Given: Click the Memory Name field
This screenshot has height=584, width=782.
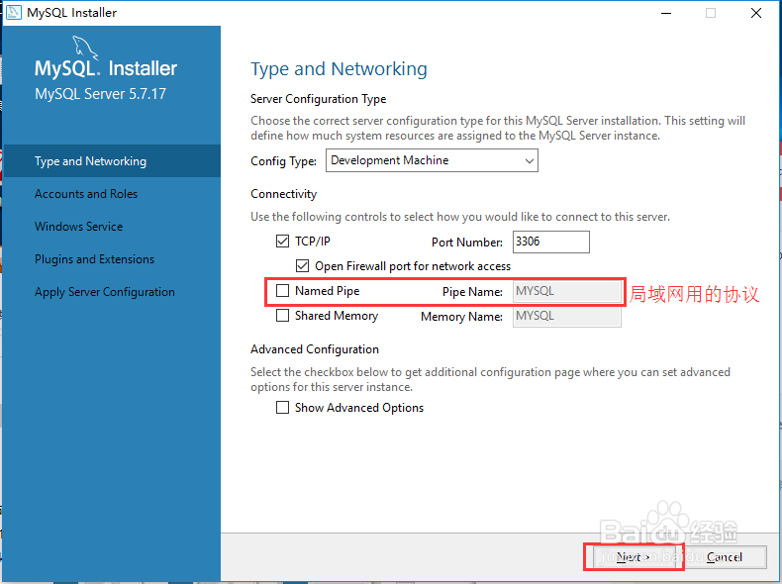Looking at the screenshot, I should tap(567, 316).
